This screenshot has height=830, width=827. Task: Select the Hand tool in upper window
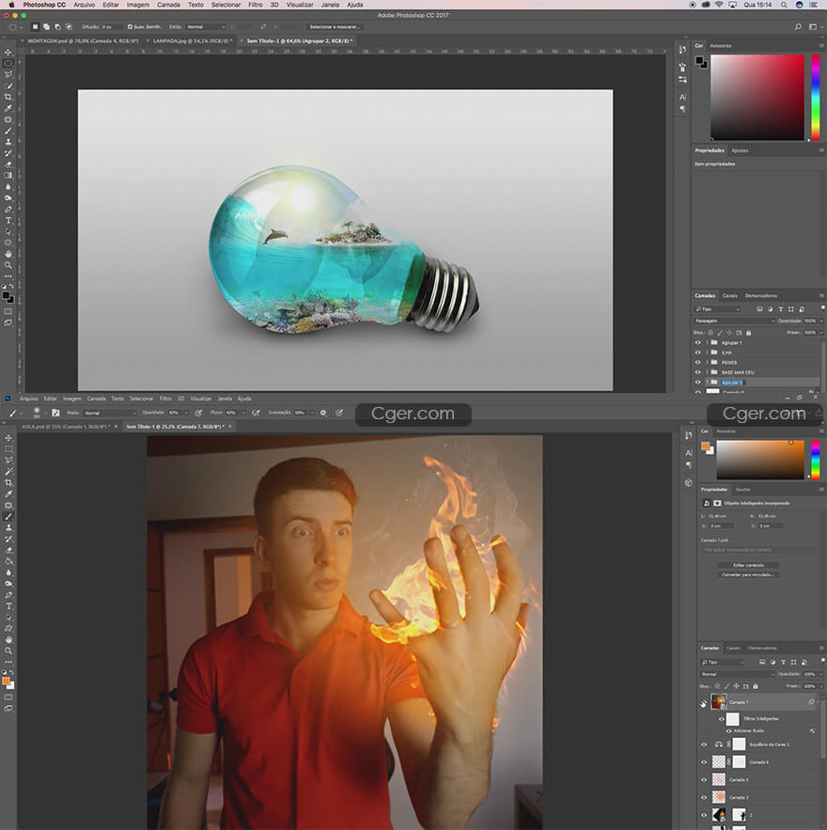[8, 254]
